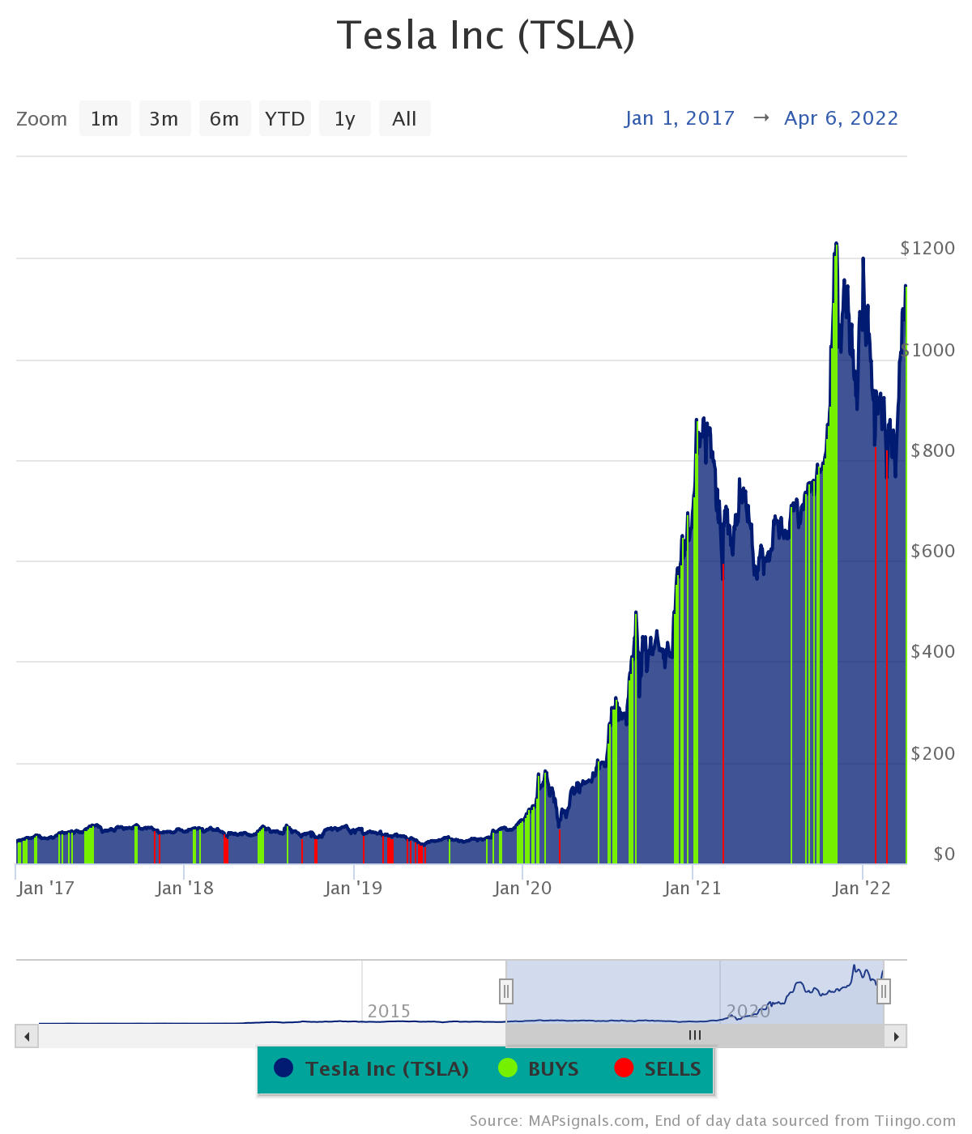The height and width of the screenshot is (1134, 972).
Task: Set zoom range to 3m
Action: 164,119
